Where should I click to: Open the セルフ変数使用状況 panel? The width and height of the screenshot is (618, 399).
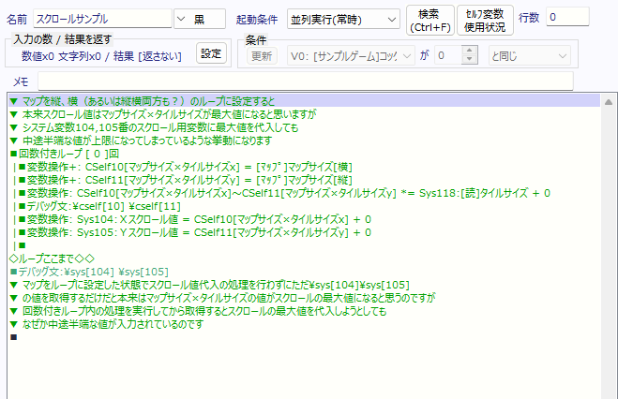pyautogui.click(x=483, y=18)
